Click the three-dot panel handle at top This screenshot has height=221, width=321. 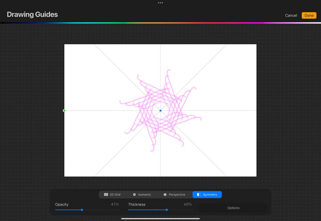click(x=160, y=3)
